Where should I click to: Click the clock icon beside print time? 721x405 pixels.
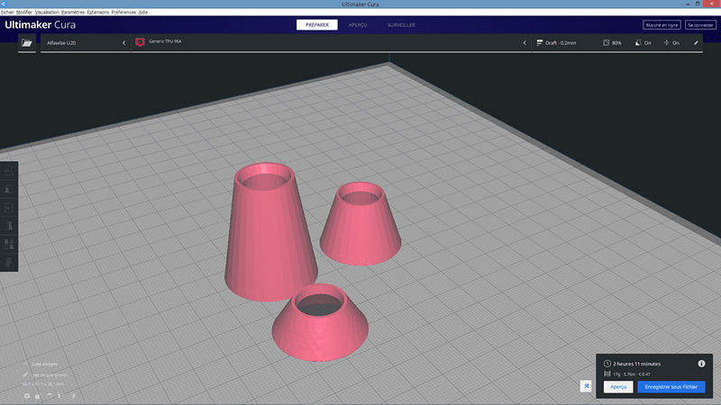pos(607,364)
